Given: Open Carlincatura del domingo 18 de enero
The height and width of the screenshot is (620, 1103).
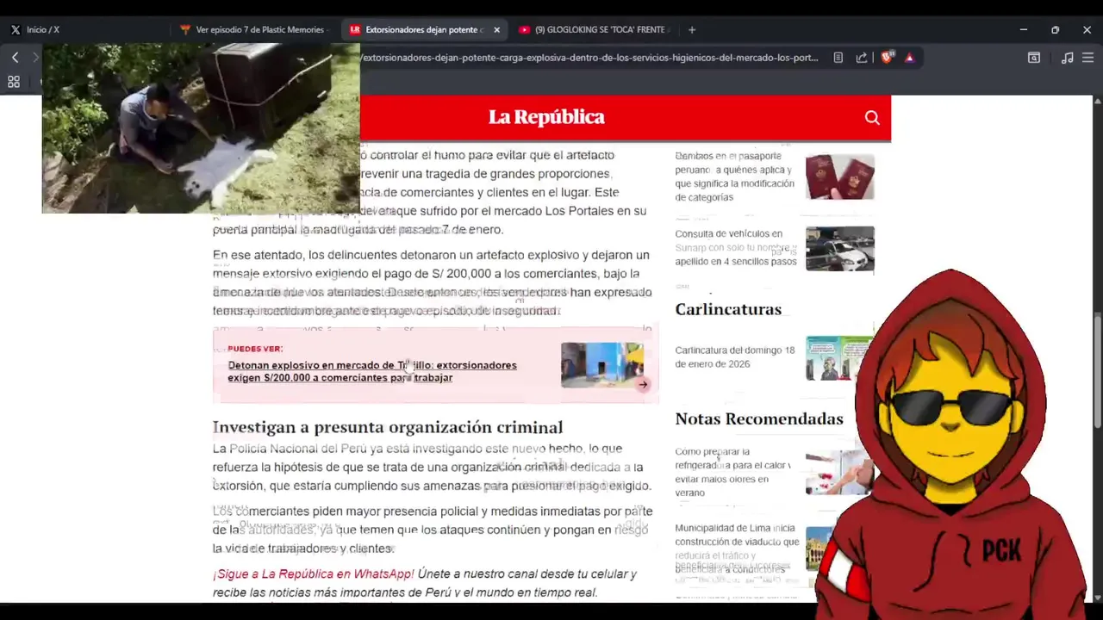Looking at the screenshot, I should point(735,357).
